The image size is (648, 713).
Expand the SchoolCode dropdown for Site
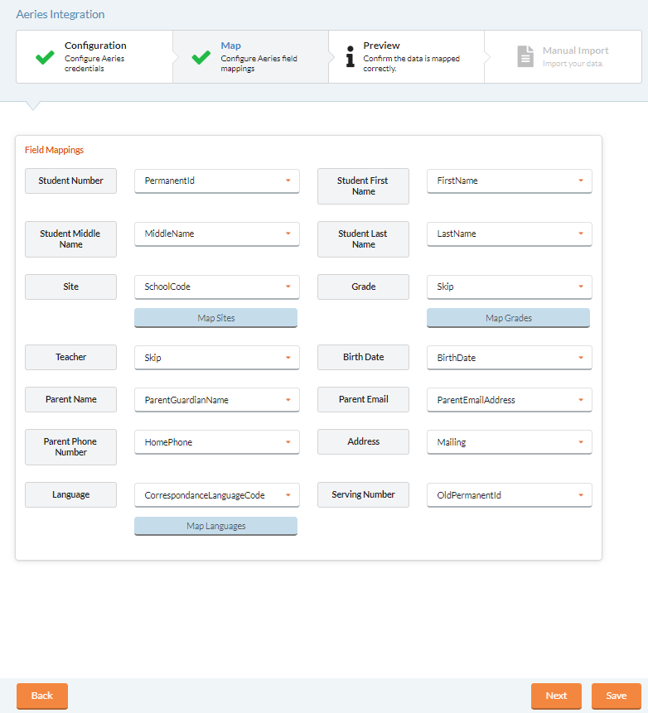coord(217,287)
